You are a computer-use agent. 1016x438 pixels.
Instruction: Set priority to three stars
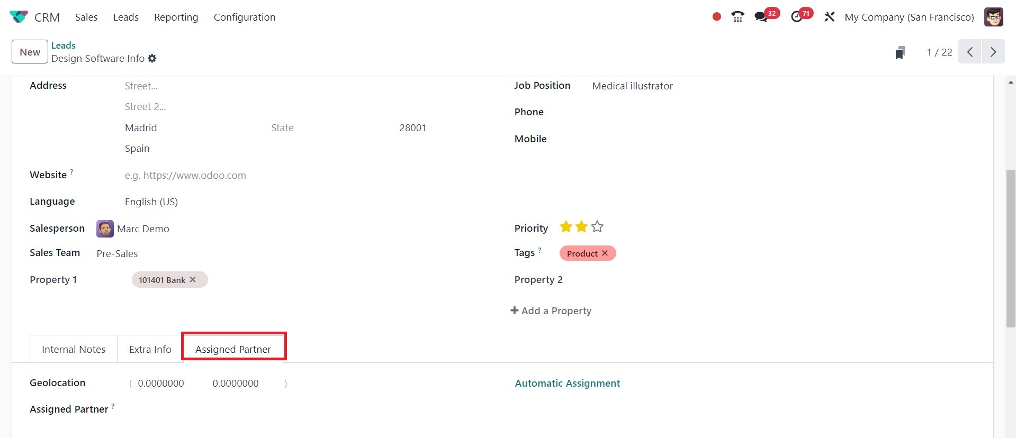tap(597, 227)
